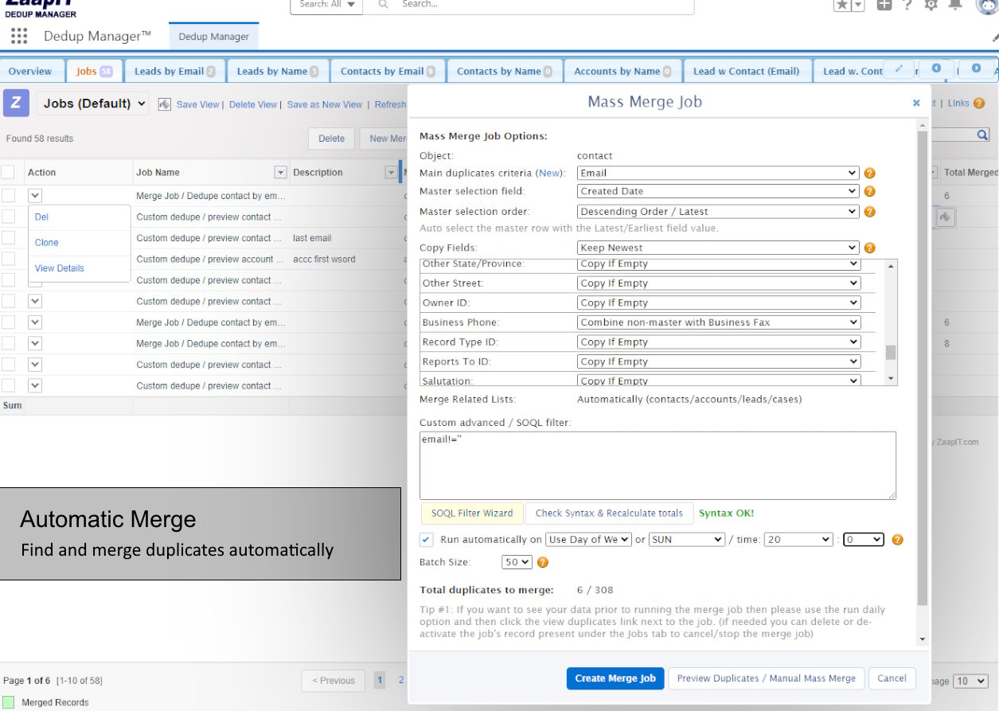Open the Business Phone copy rule dropdown

pos(716,322)
